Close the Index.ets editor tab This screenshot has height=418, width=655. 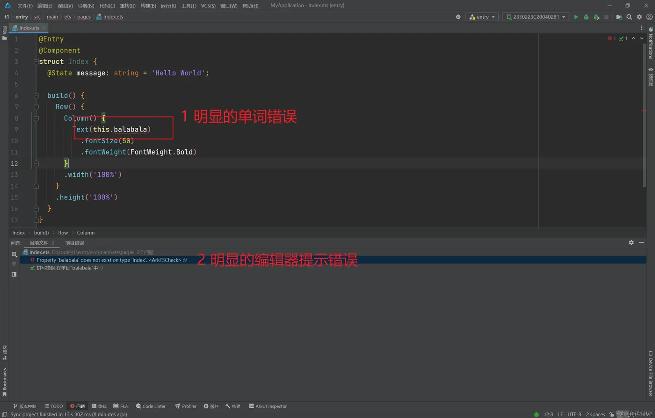pyautogui.click(x=44, y=28)
